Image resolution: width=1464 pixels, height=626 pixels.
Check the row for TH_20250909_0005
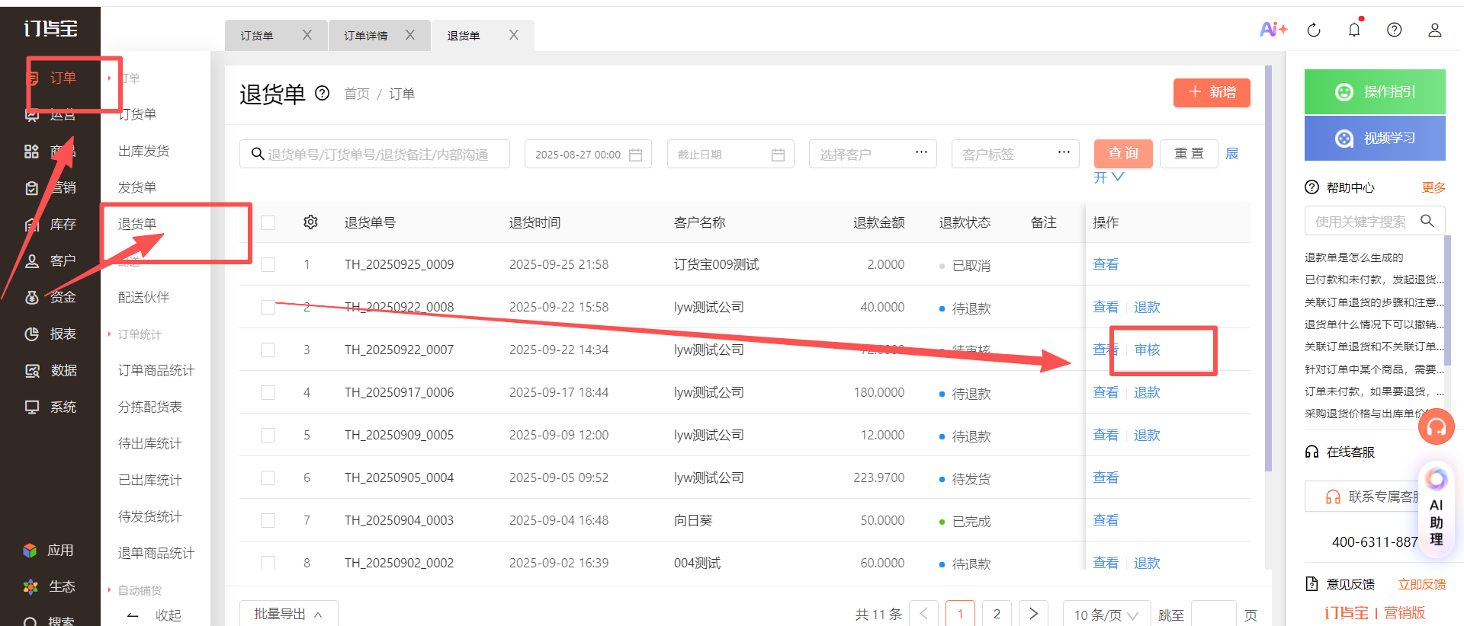(x=268, y=435)
